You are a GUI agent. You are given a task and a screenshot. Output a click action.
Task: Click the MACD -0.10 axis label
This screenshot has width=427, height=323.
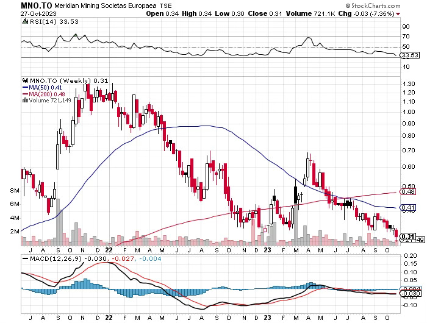(410, 305)
